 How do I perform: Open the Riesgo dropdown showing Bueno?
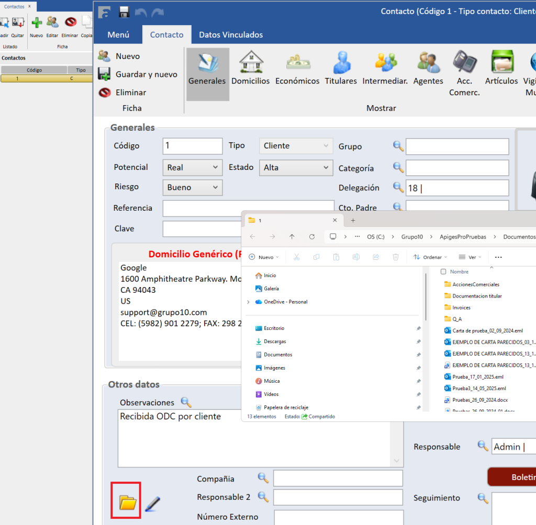pos(215,187)
